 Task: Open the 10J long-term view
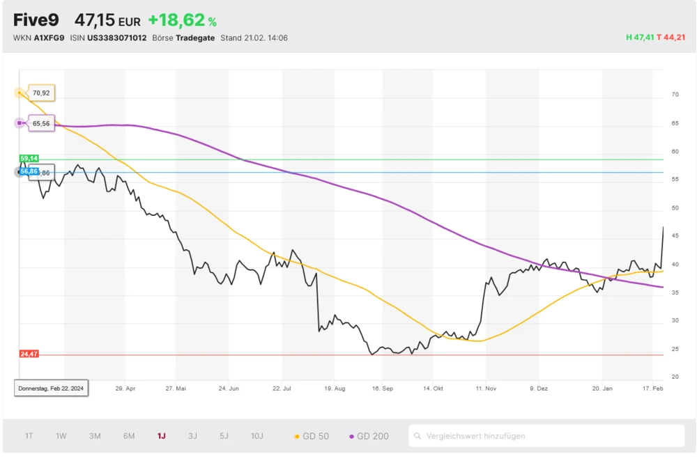[257, 436]
